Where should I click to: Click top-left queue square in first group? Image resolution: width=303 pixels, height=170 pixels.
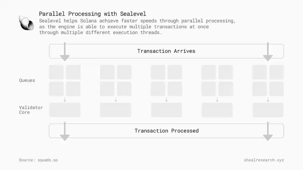[56, 72]
